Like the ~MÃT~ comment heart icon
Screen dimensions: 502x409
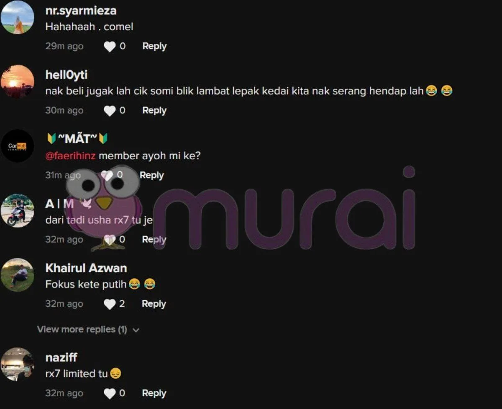(107, 175)
